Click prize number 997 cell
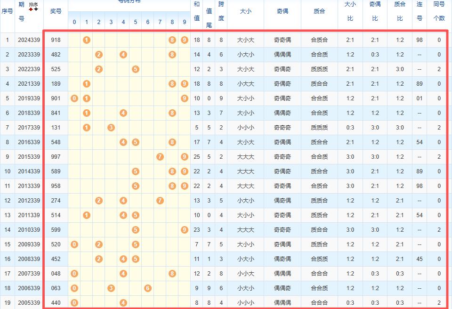 coord(56,157)
